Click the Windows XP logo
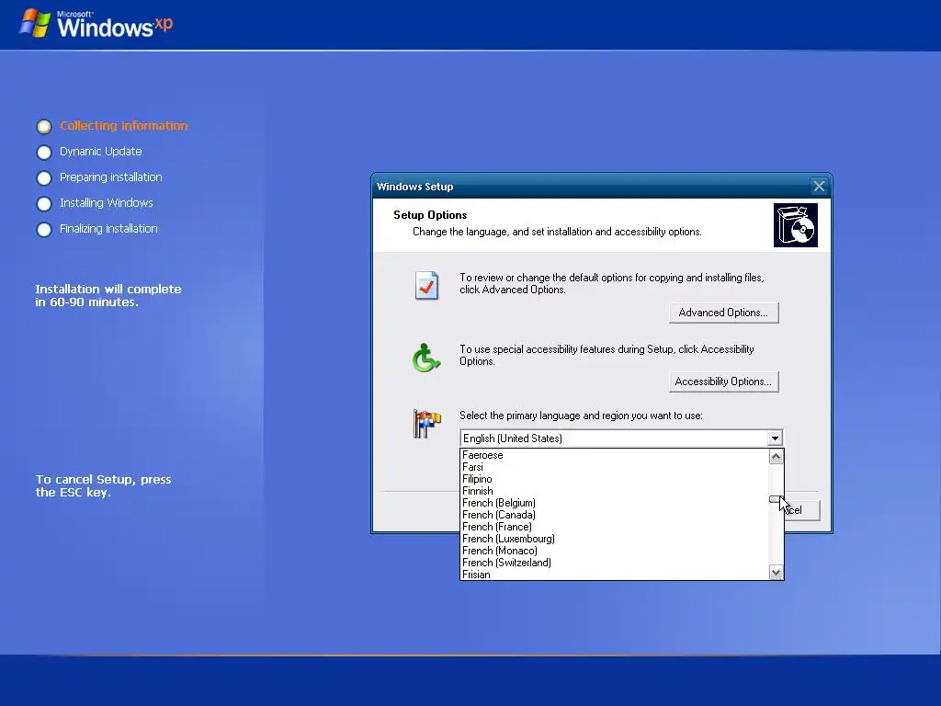Screen dimensions: 941x706 click(96, 24)
